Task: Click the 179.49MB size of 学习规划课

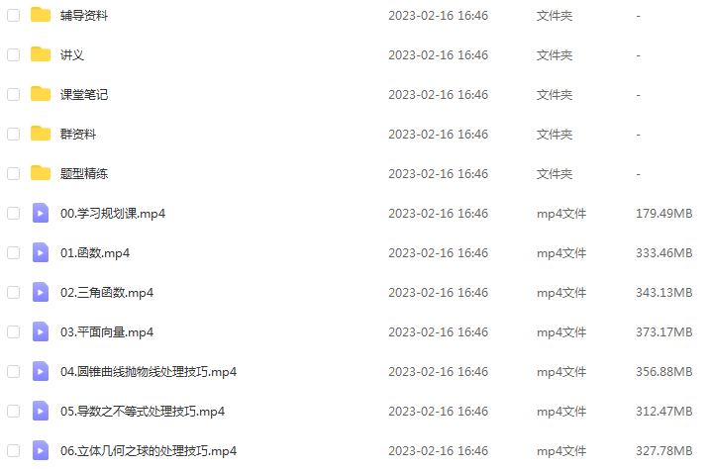Action: coord(663,213)
